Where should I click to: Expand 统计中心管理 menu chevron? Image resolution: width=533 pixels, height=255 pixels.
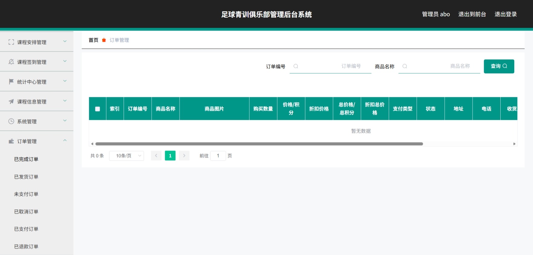pos(65,81)
